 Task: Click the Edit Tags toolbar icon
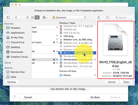[107, 17]
